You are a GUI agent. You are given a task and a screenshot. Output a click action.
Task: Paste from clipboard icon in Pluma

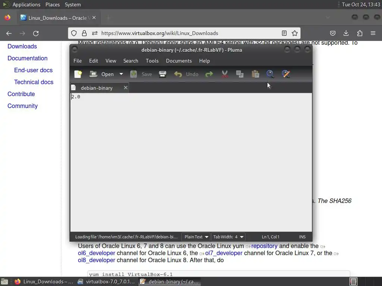pos(255,74)
